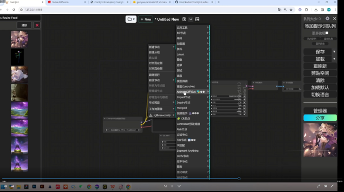Click the save flow icon beside Untitled Flow

tap(184, 19)
